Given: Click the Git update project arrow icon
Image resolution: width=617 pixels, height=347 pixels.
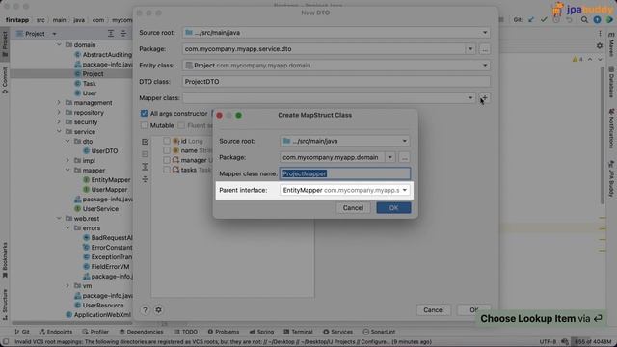Looking at the screenshot, I should pyautogui.click(x=531, y=19).
